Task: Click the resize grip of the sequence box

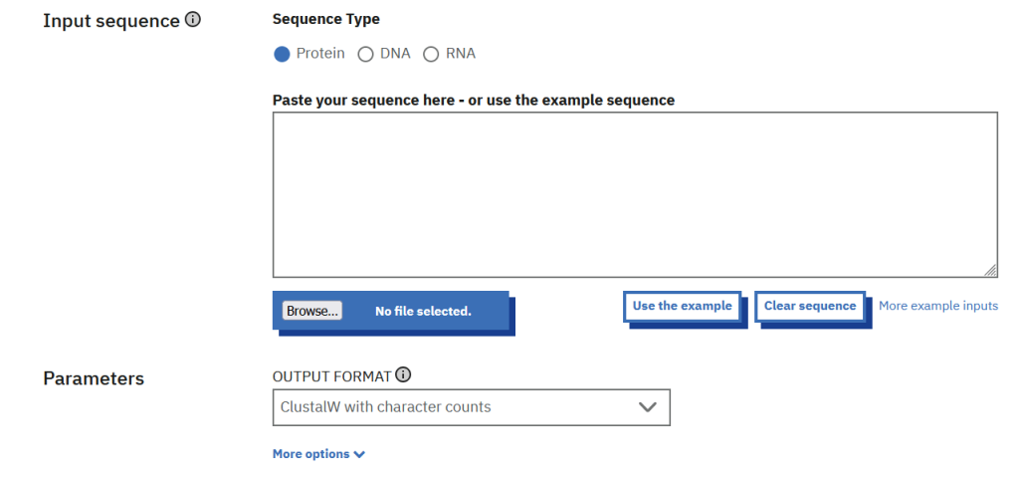Action: [x=990, y=270]
